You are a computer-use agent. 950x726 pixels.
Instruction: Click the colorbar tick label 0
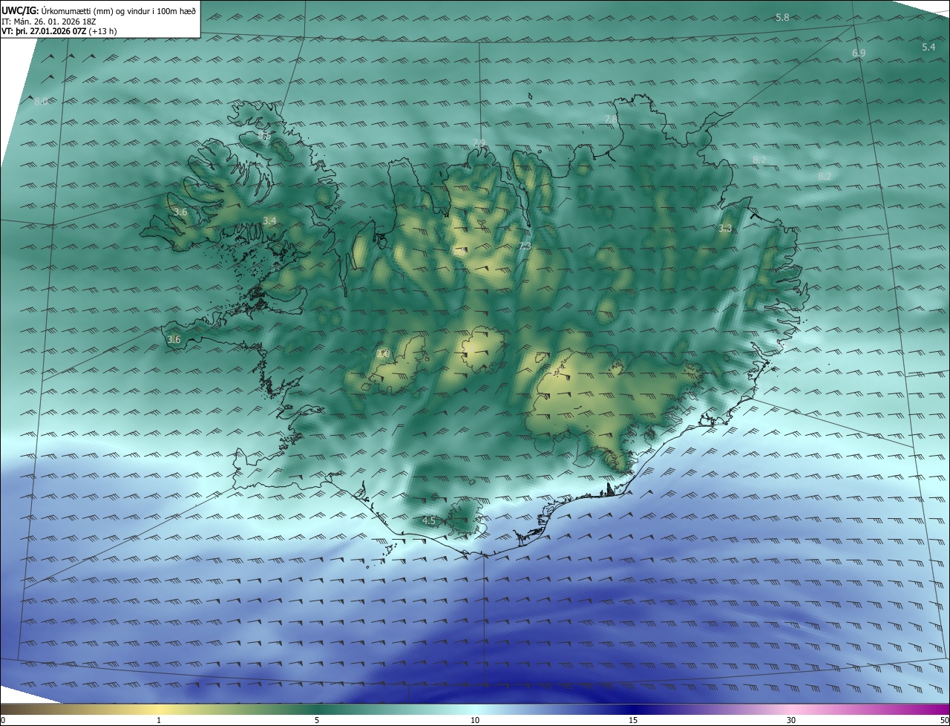click(3, 720)
